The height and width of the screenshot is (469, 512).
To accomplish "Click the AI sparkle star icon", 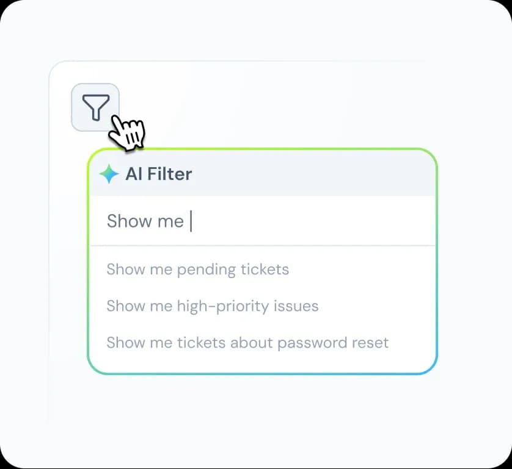I will click(109, 174).
